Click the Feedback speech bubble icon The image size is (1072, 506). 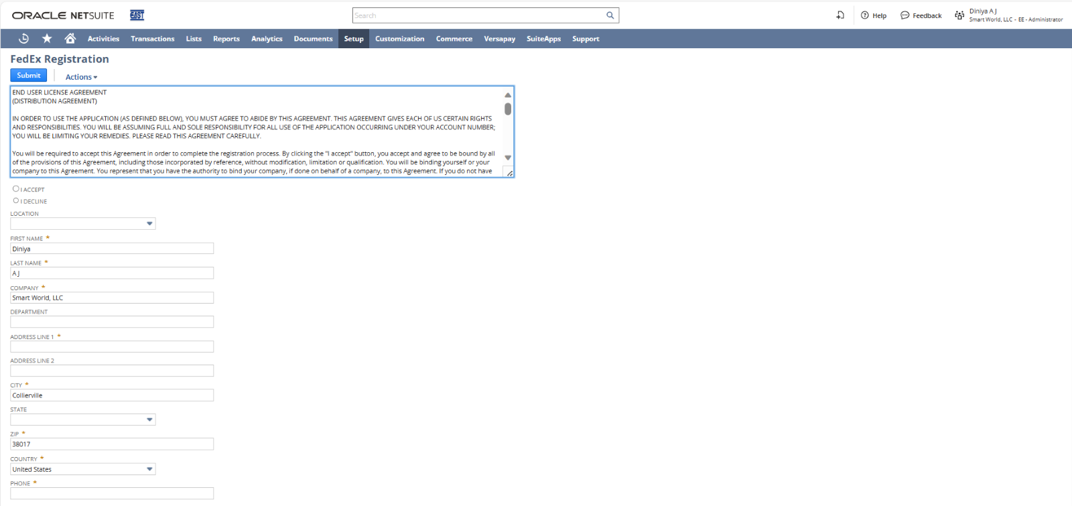pos(904,15)
